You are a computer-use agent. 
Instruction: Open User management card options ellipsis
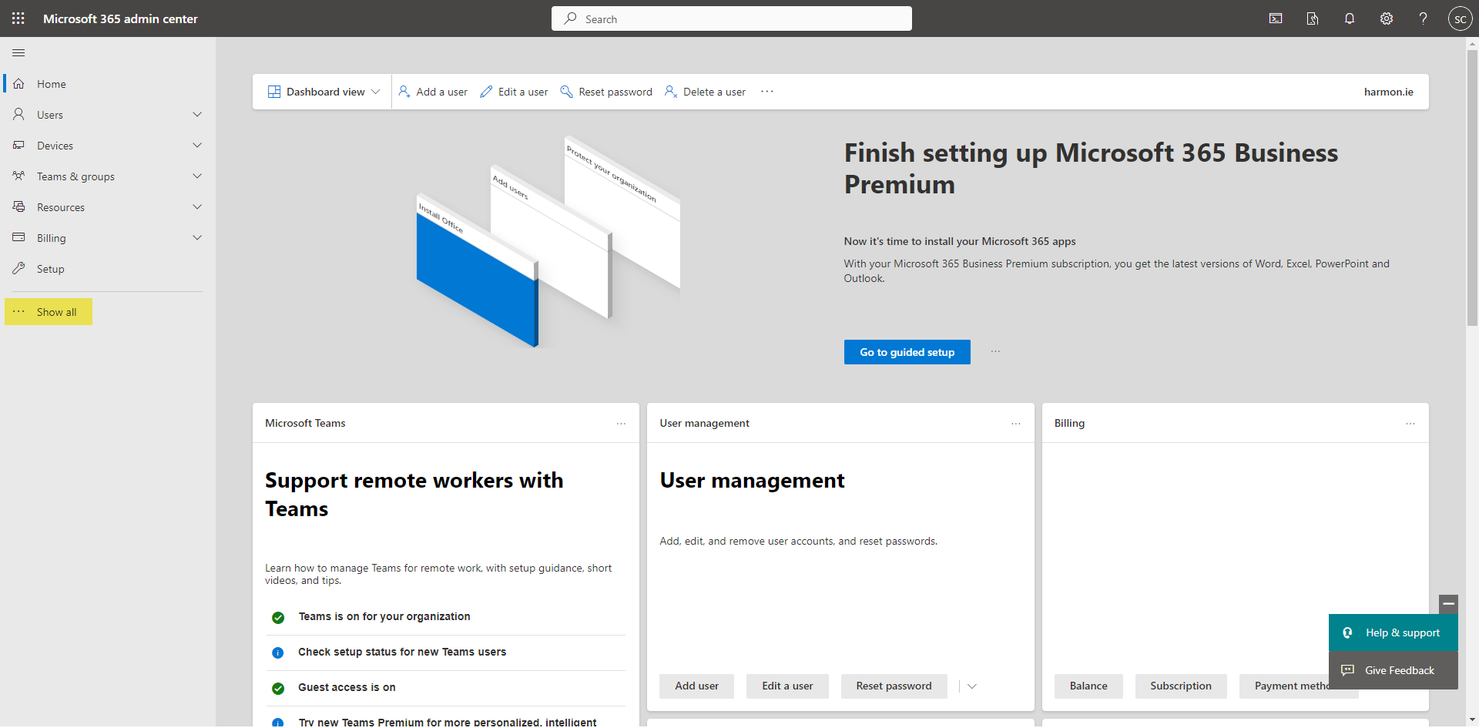[x=1016, y=424]
